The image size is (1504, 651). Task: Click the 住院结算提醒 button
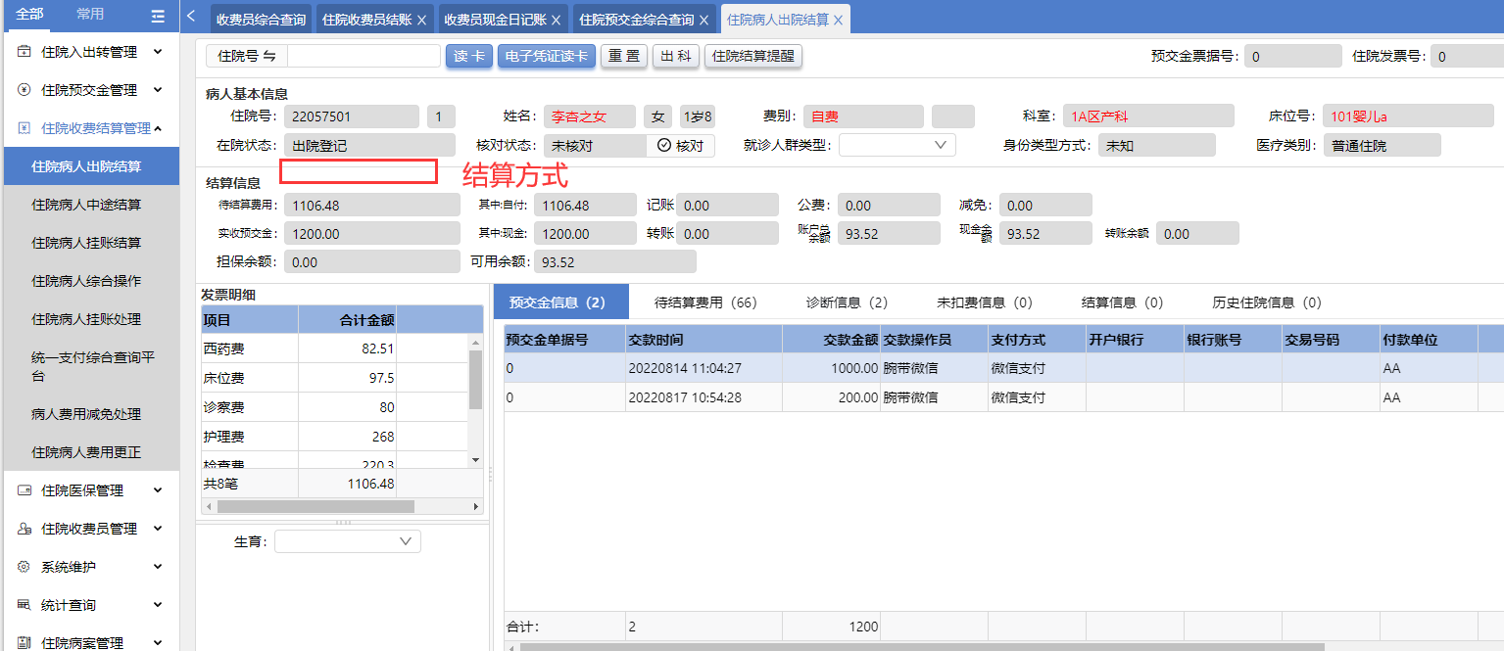[752, 57]
